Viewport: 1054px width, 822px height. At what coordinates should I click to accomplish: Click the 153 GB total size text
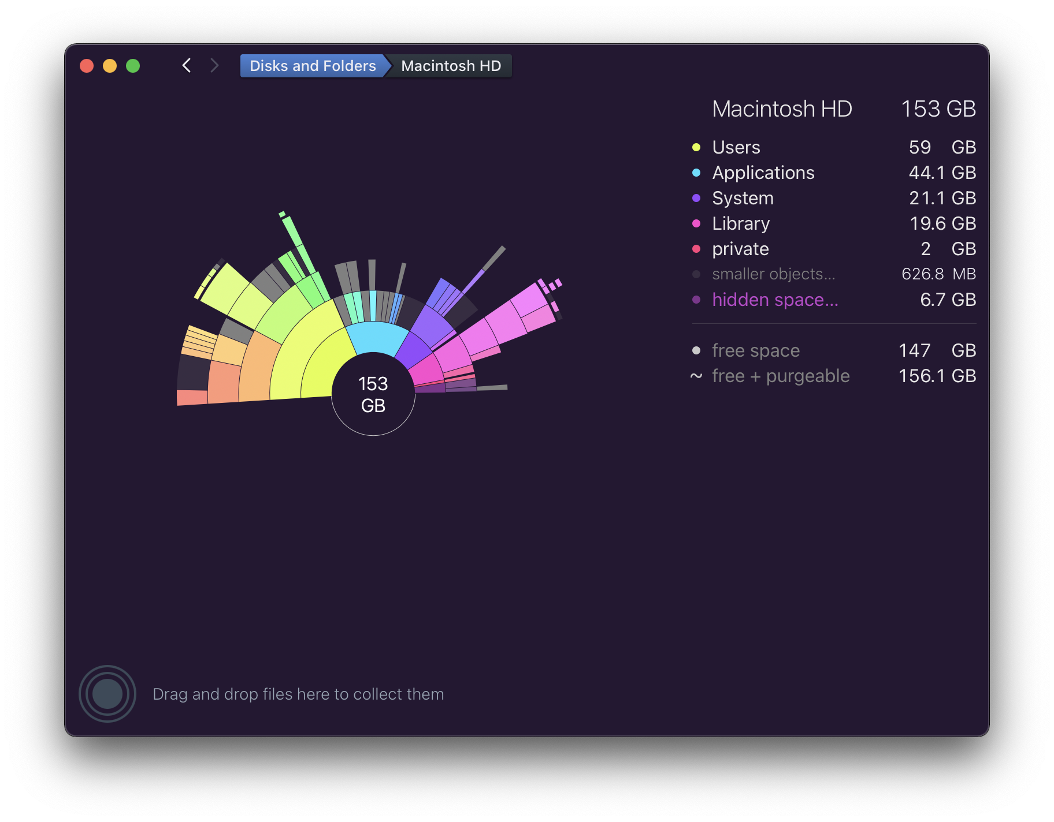pos(938,109)
